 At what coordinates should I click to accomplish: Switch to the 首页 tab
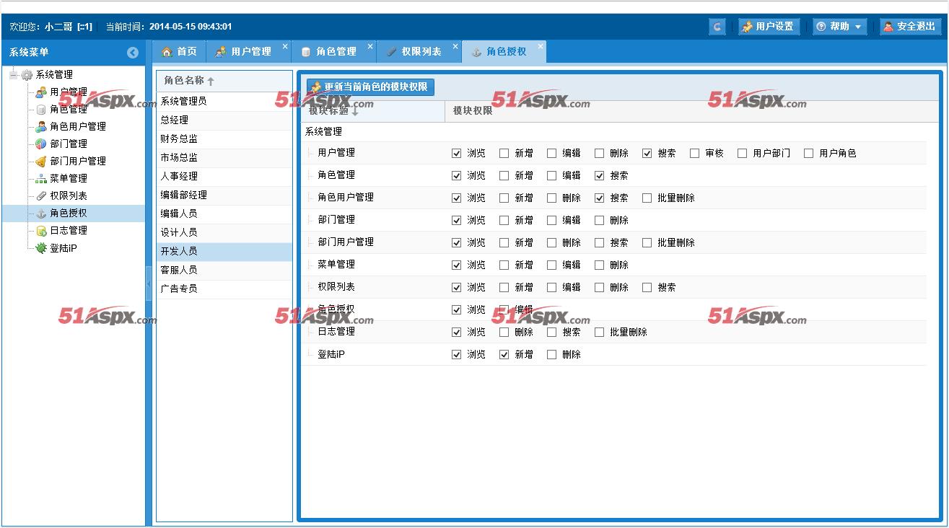[x=179, y=52]
